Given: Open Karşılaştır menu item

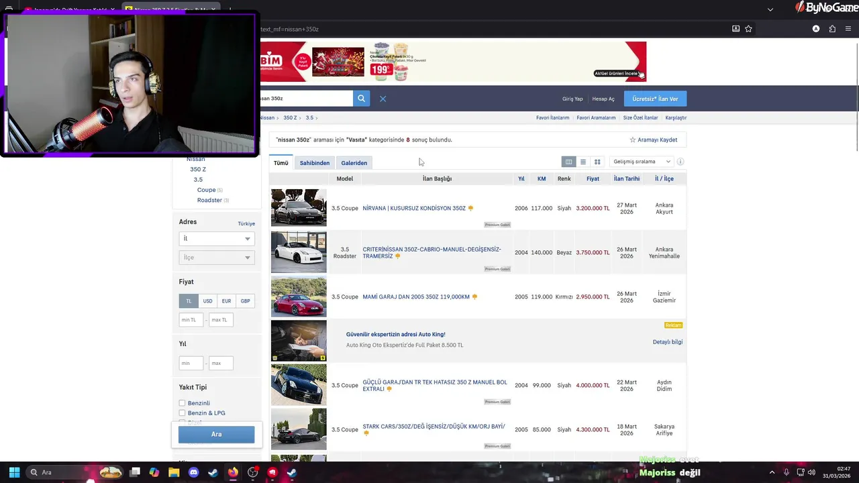Looking at the screenshot, I should click(676, 118).
